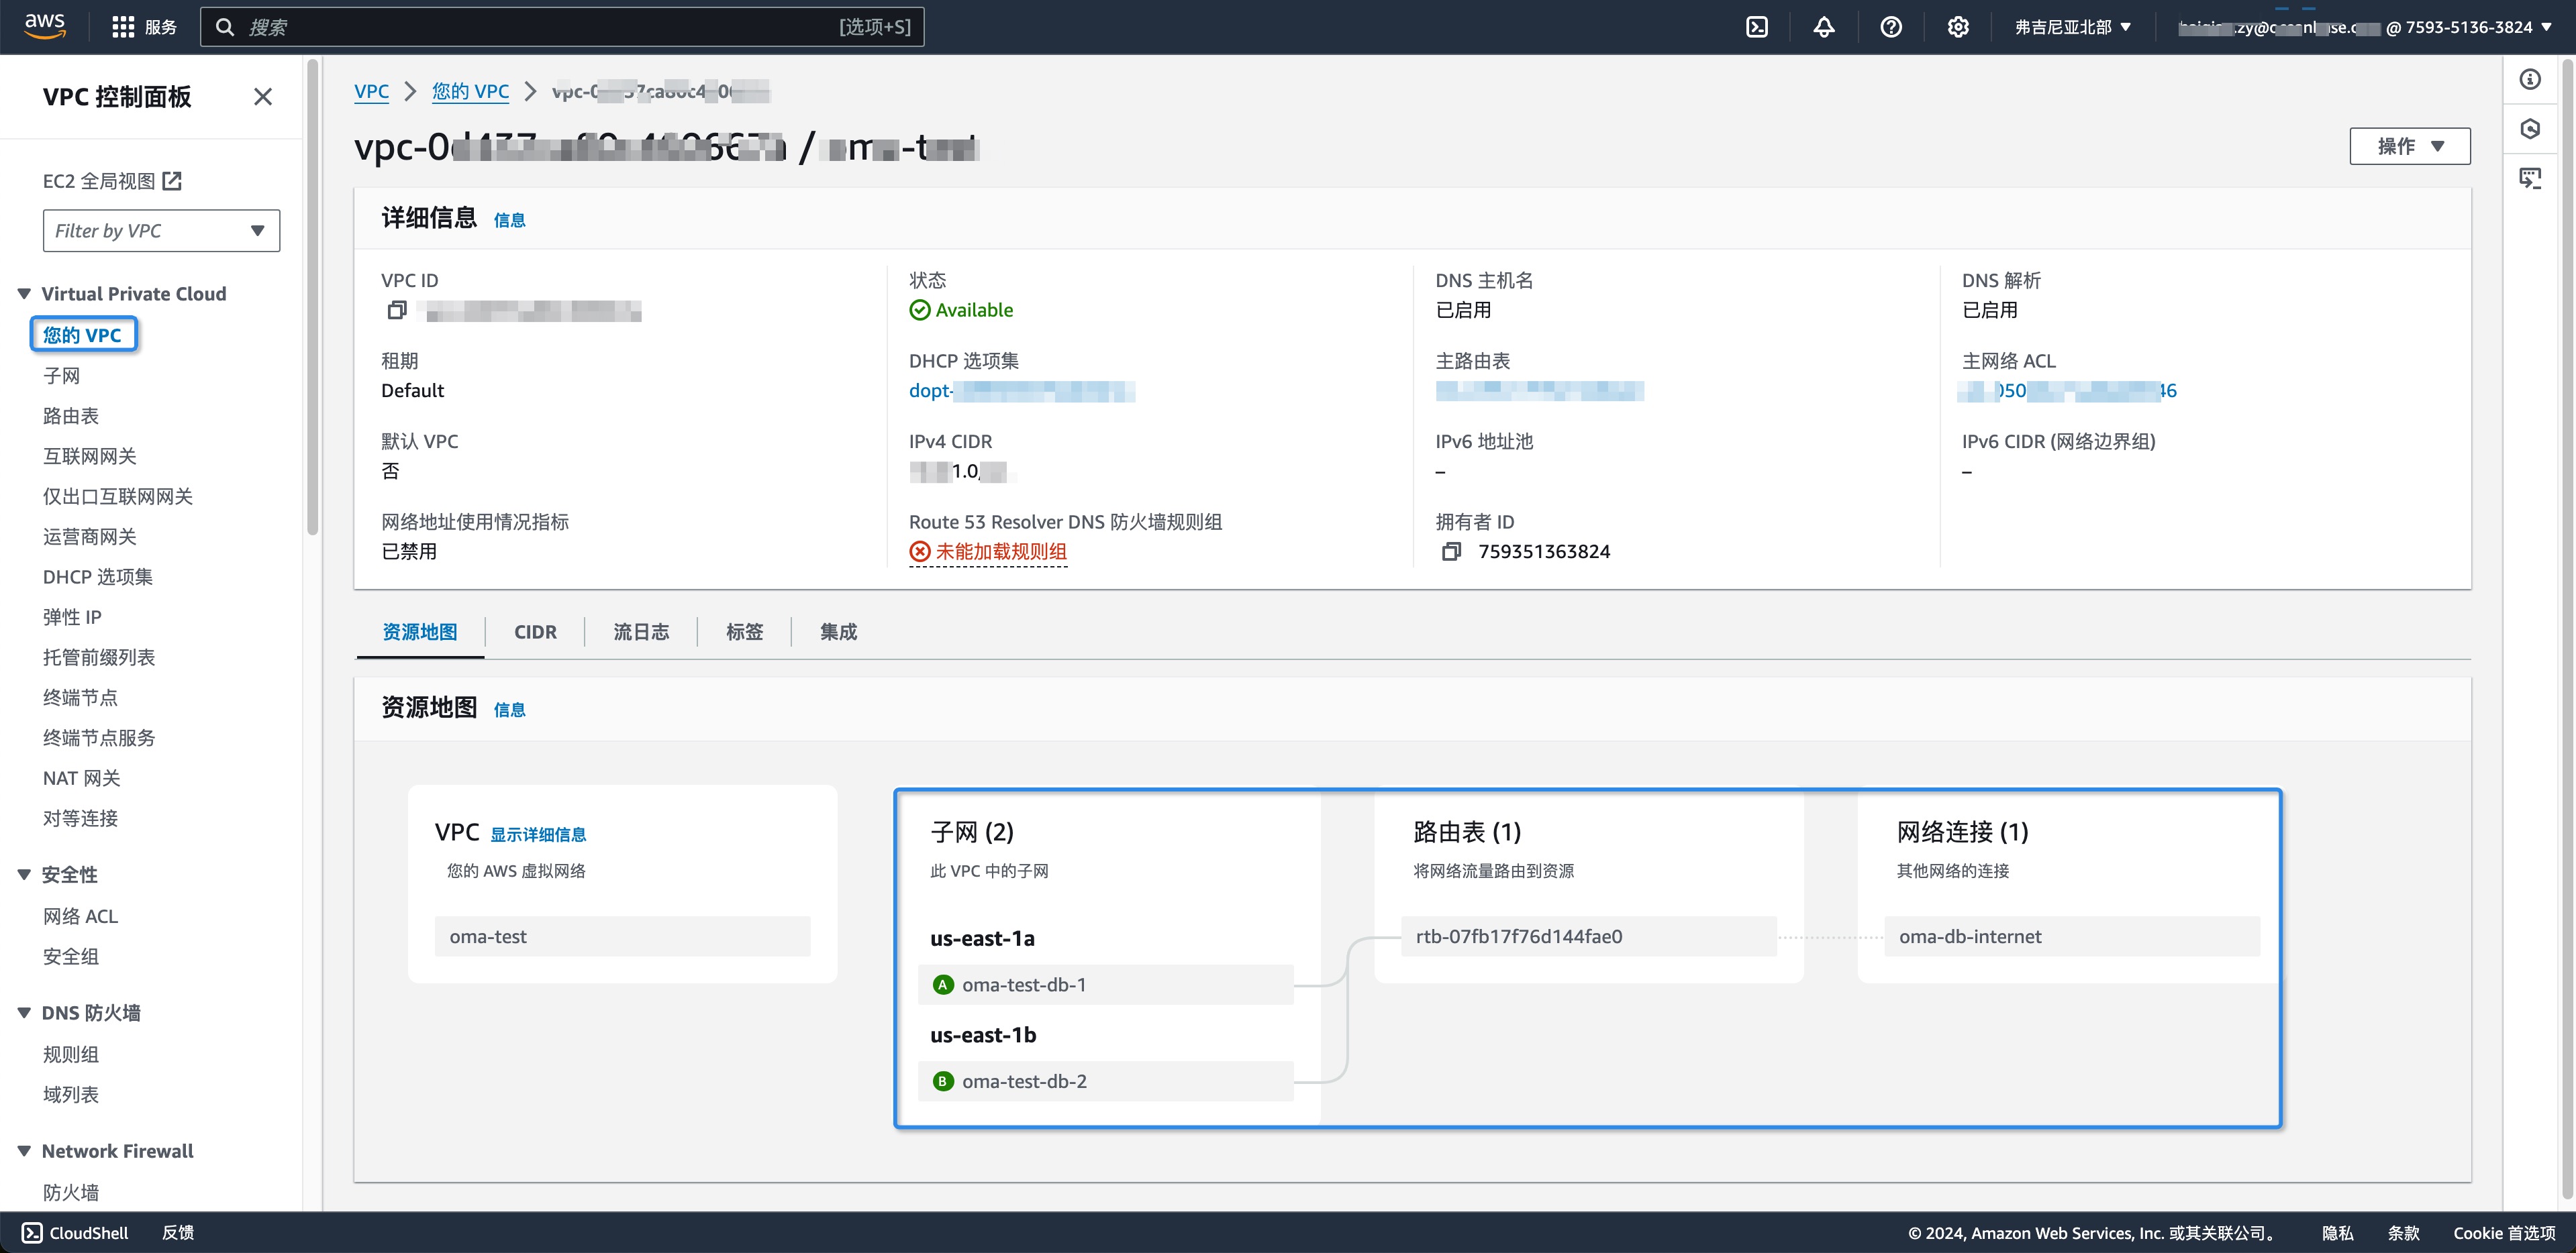Image resolution: width=2576 pixels, height=1253 pixels.
Task: Switch to the 流日志 tab
Action: click(641, 631)
